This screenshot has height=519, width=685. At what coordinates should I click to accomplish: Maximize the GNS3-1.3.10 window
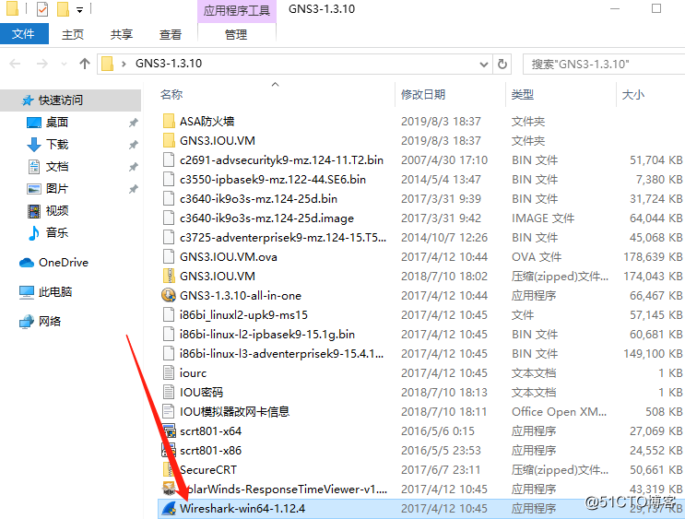point(656,8)
